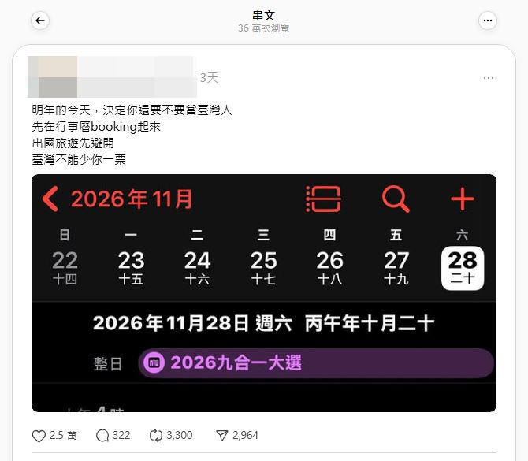
Task: Share the post via paper plane icon
Action: tap(222, 436)
